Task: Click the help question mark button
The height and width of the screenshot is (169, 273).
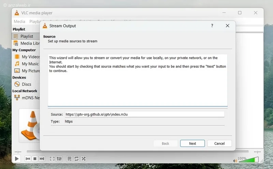Action: (x=212, y=26)
